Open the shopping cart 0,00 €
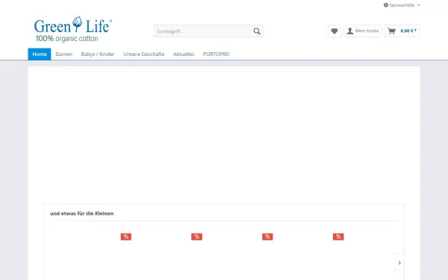Screen dimensions: 448x280 pyautogui.click(x=402, y=31)
